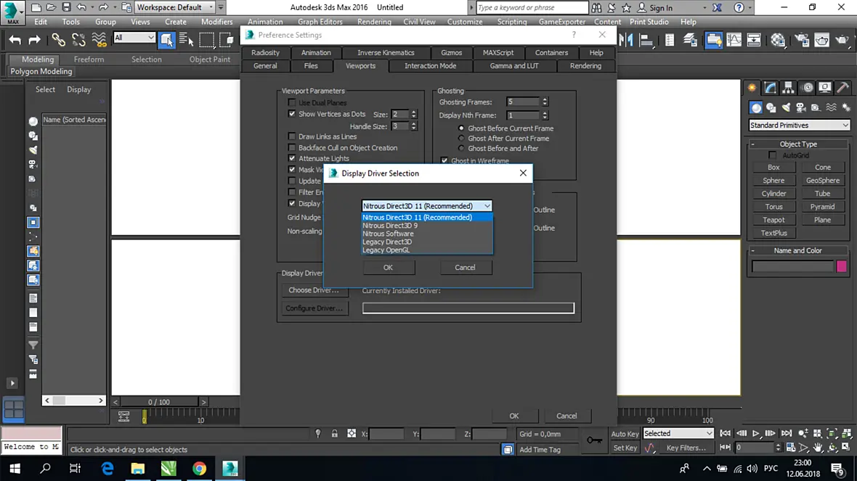This screenshot has width=857, height=481.
Task: Switch to the MAXScript tab
Action: pyautogui.click(x=498, y=52)
